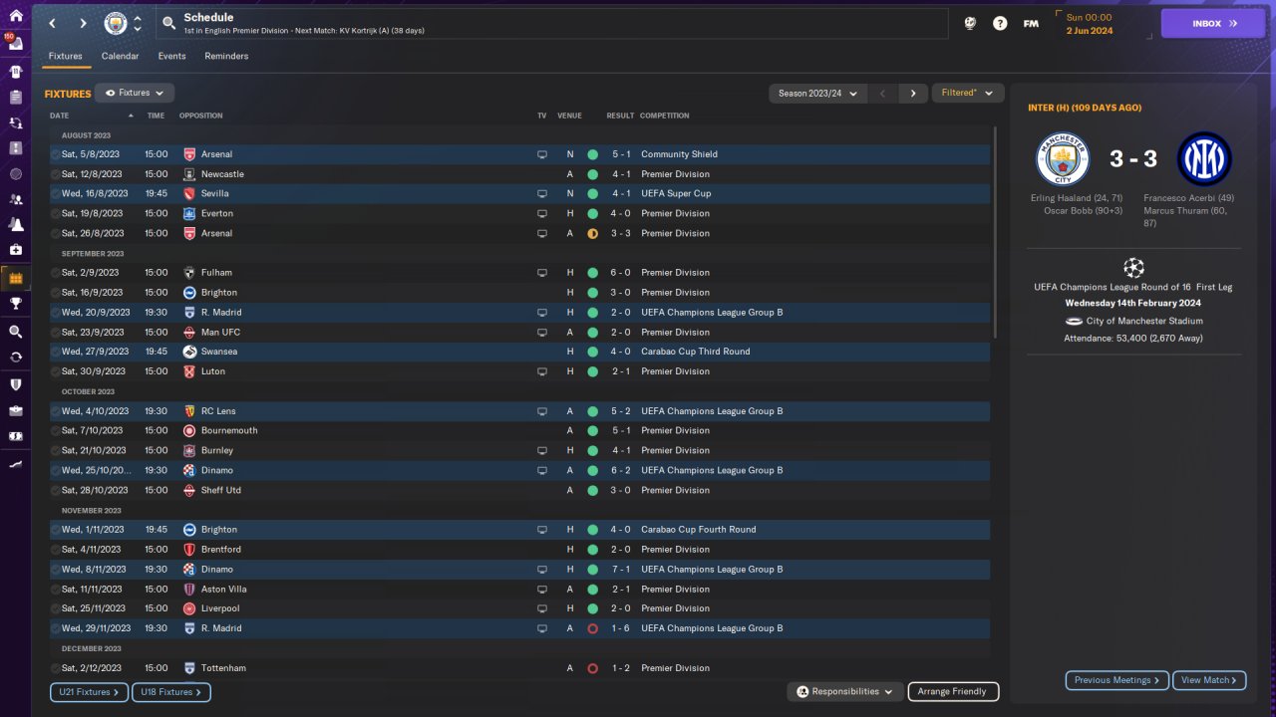Go to Squad via the shirt icon
Screen dimensions: 1276x717
(15, 72)
